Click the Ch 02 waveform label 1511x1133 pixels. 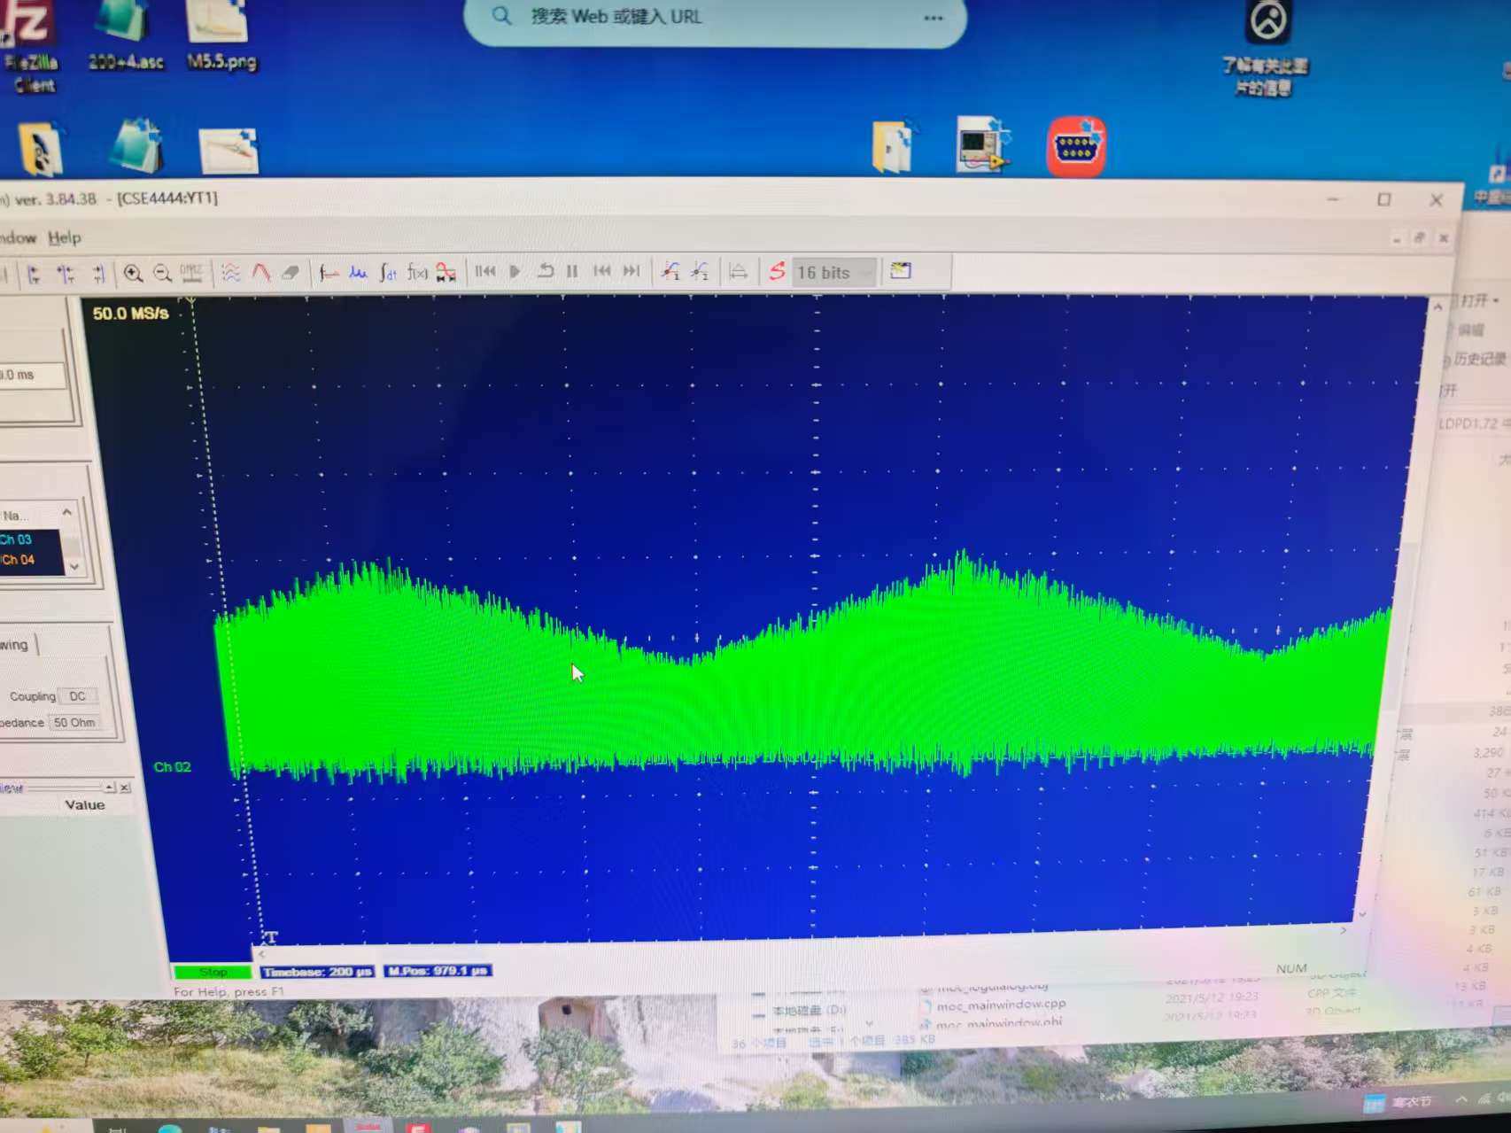point(172,767)
